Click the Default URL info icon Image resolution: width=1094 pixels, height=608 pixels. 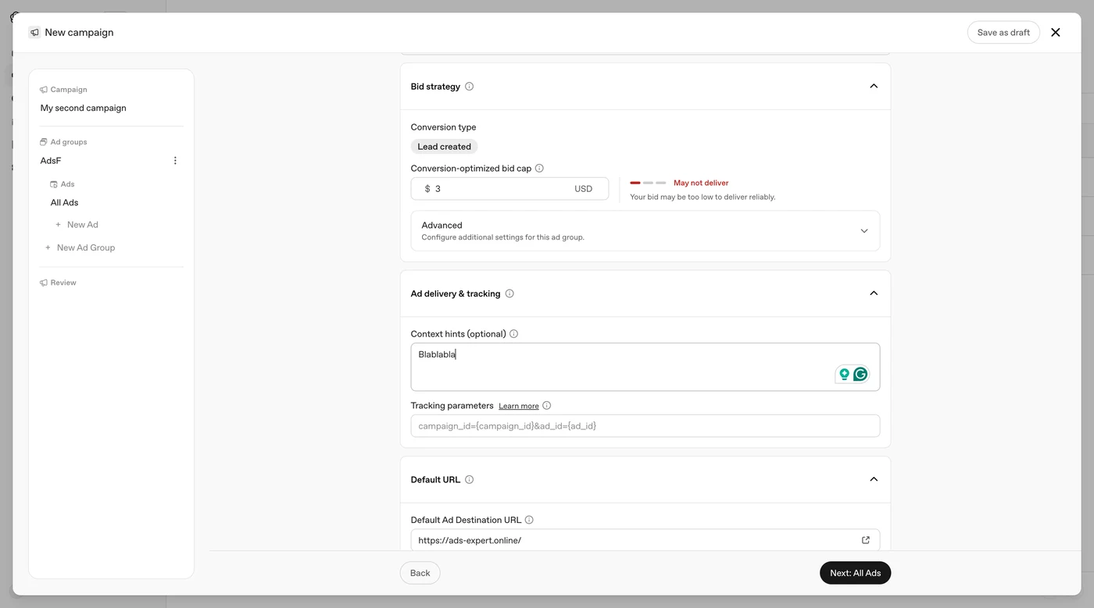[x=470, y=480]
